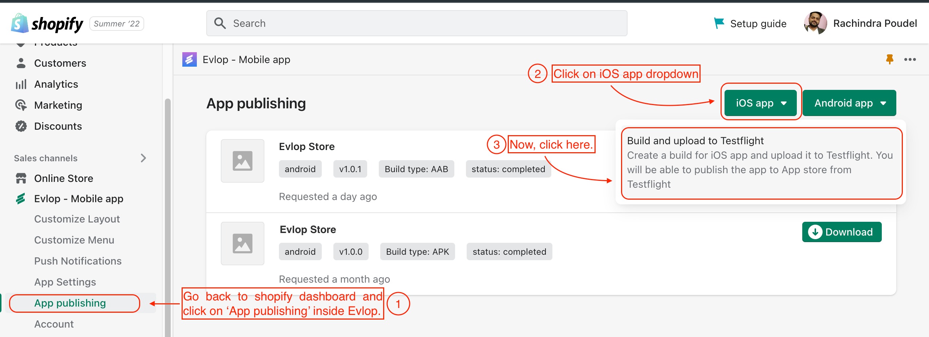The height and width of the screenshot is (337, 929).
Task: Open the iOS app dropdown
Action: [x=760, y=103]
